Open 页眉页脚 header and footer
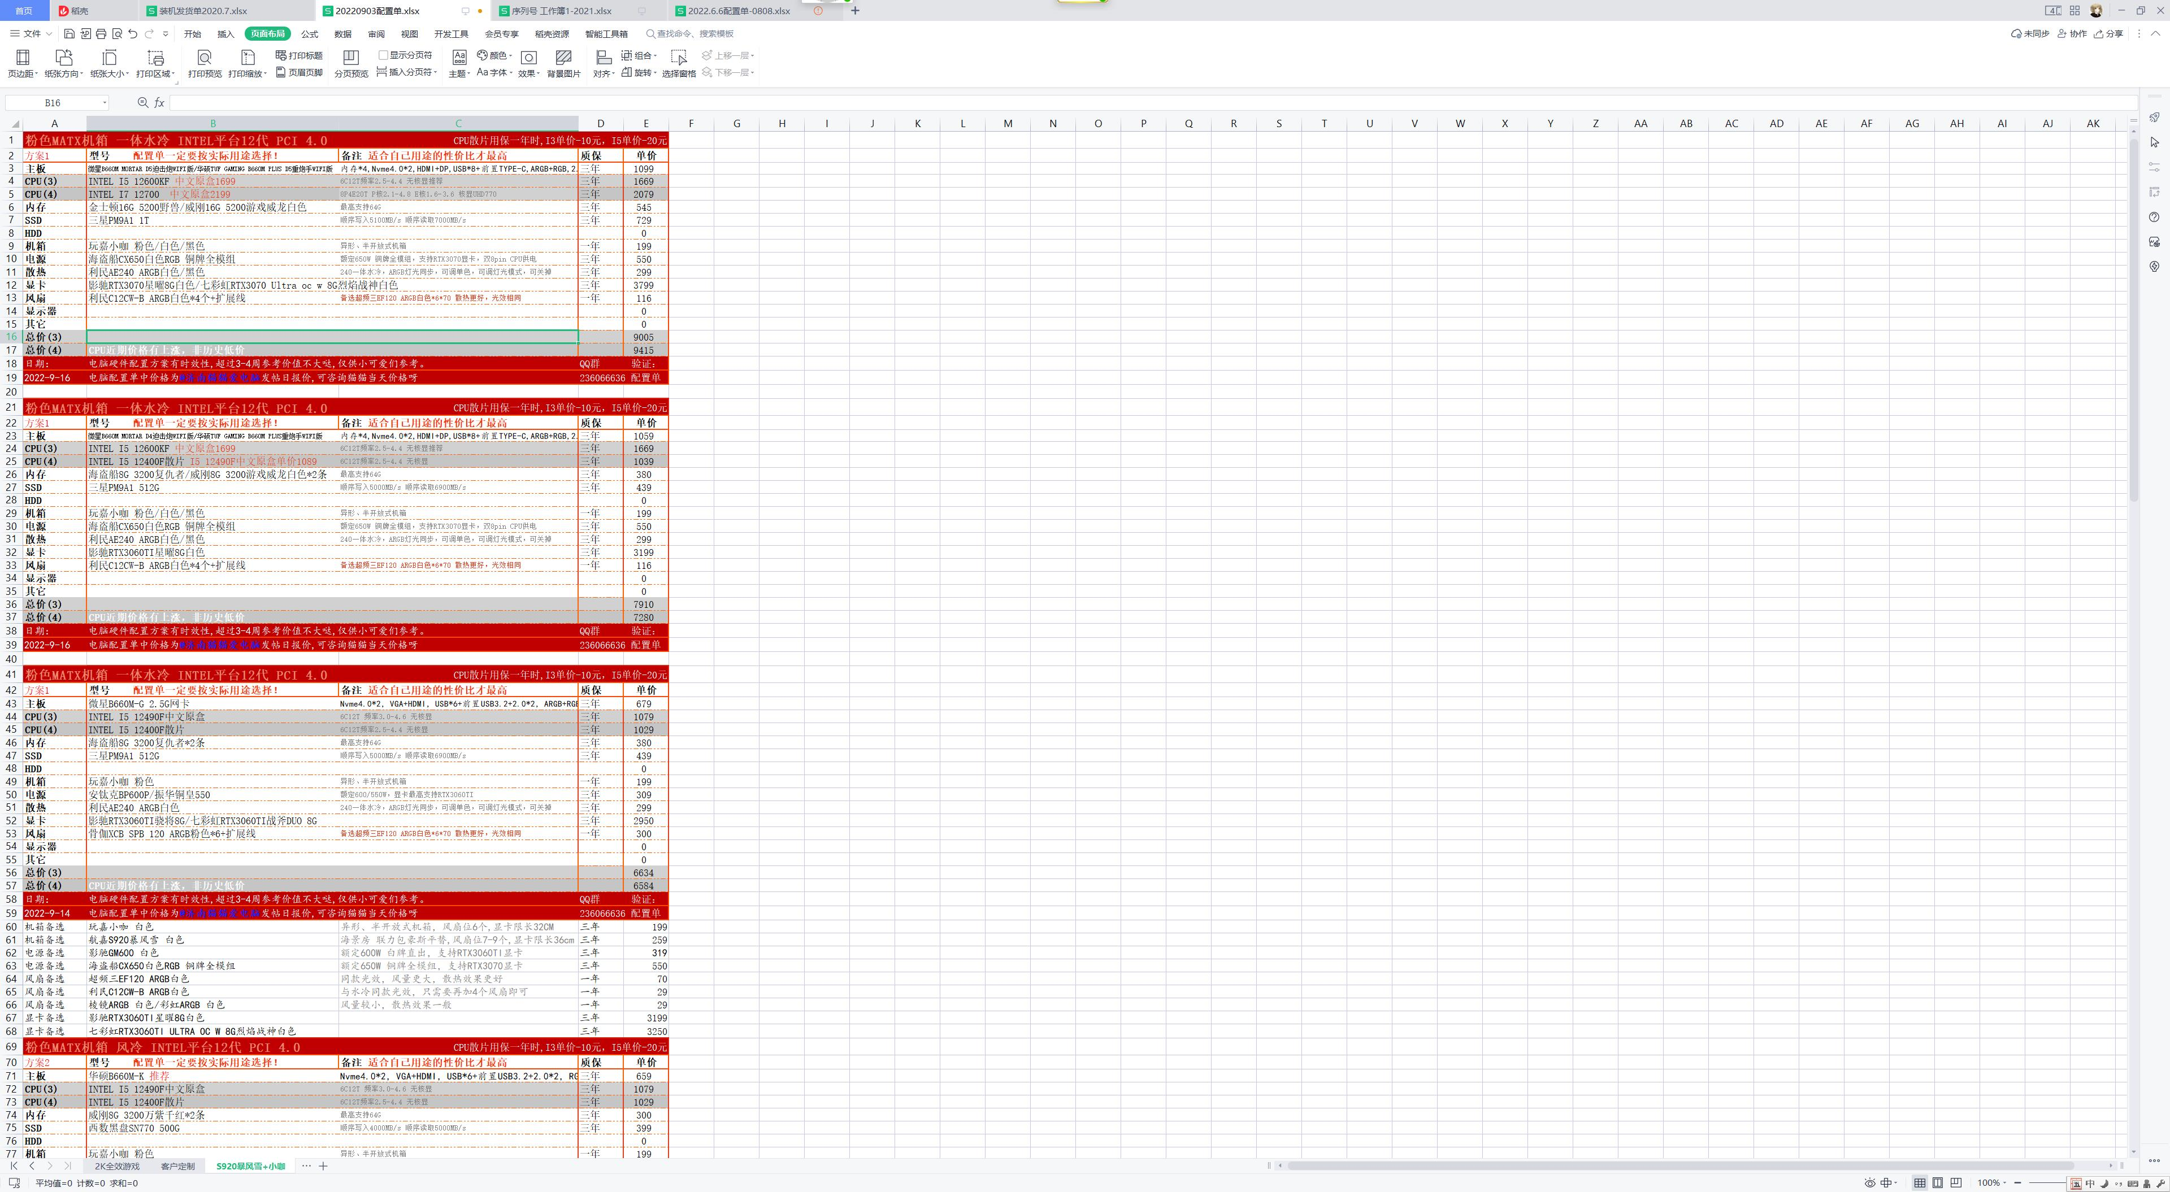 coord(299,72)
